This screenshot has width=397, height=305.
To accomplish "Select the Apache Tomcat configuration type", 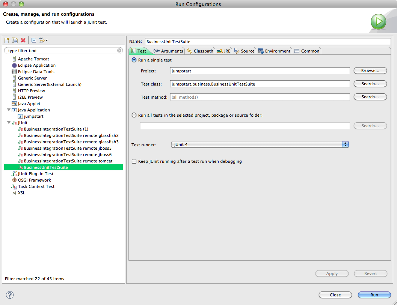I will [33, 59].
